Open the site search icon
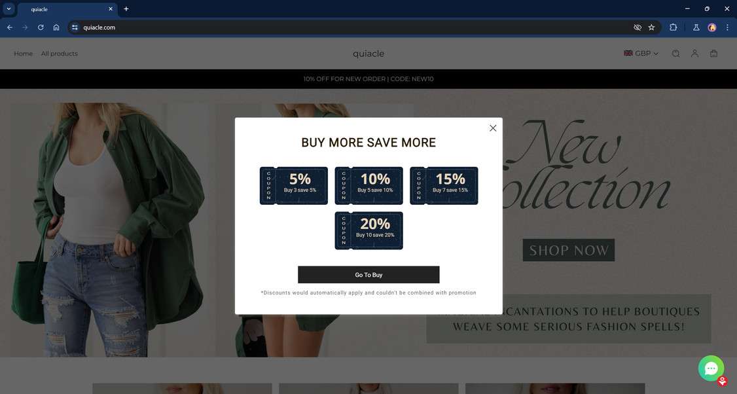This screenshot has height=394, width=737. point(675,54)
